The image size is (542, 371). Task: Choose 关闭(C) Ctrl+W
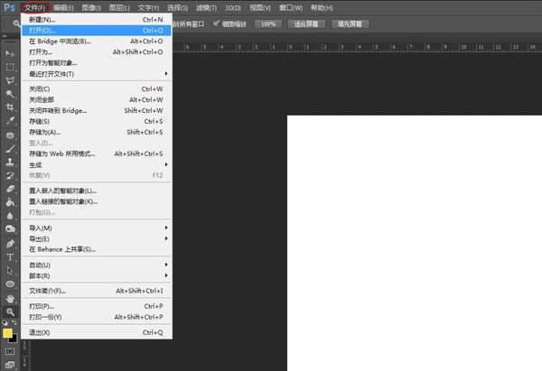(97, 89)
